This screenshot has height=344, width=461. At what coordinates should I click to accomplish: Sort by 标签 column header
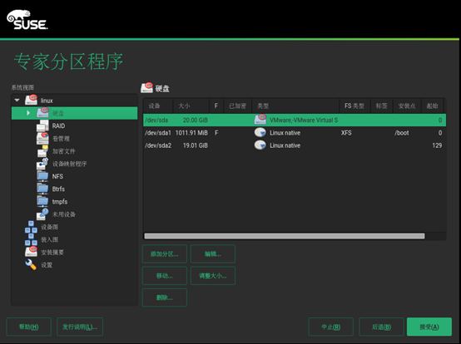point(382,106)
